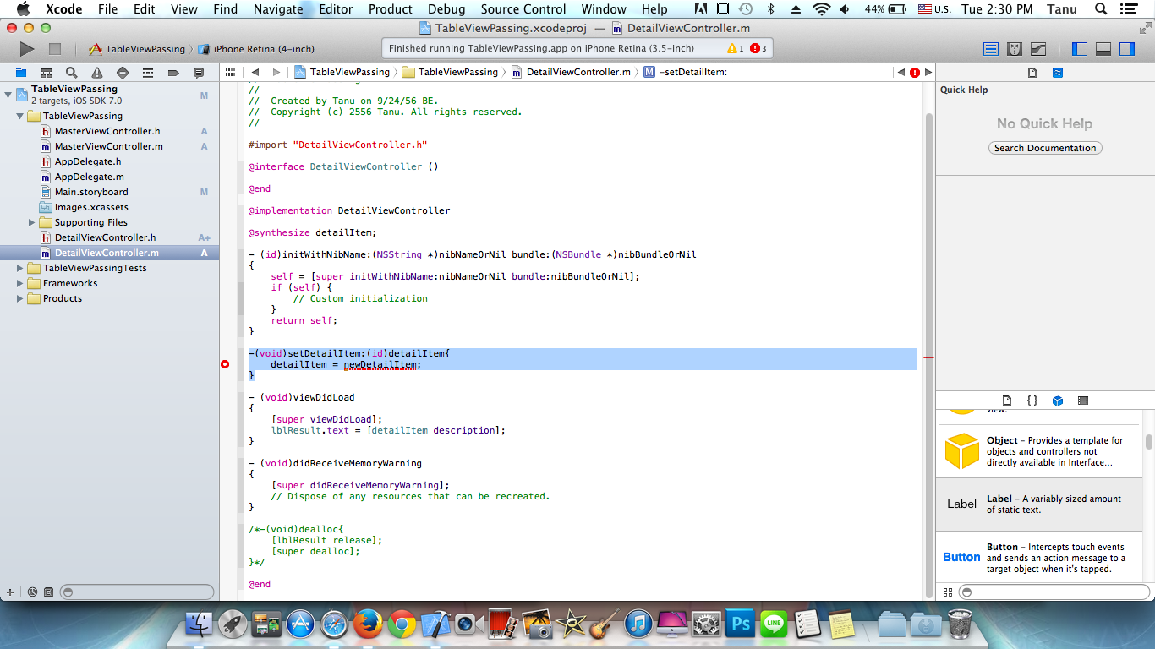Collapse TableViewPassing project root

8,95
